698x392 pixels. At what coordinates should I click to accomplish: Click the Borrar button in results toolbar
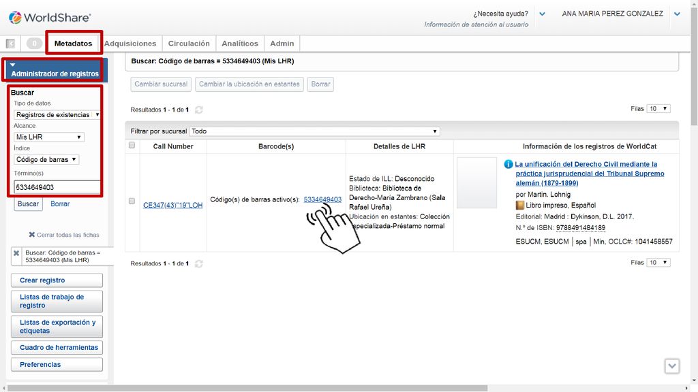click(320, 84)
